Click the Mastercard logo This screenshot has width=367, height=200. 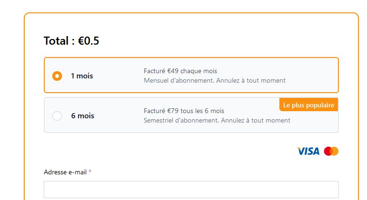pos(331,151)
